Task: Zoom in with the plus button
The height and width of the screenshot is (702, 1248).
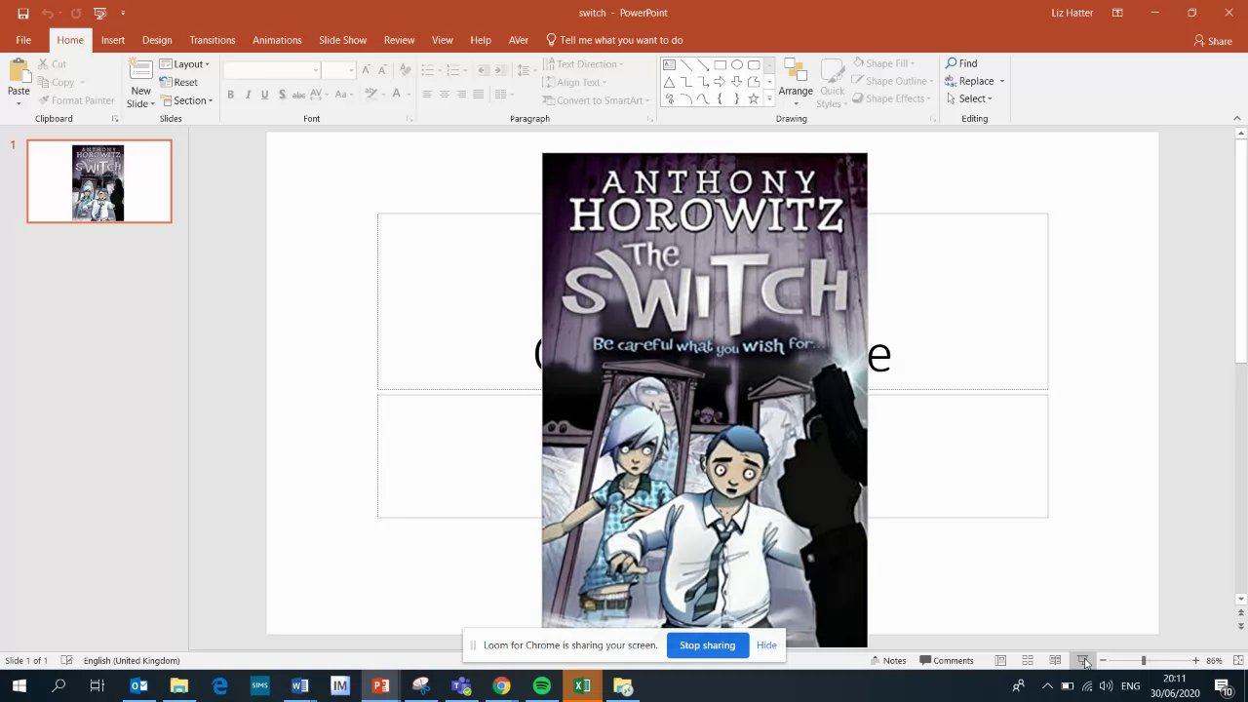Action: point(1195,660)
